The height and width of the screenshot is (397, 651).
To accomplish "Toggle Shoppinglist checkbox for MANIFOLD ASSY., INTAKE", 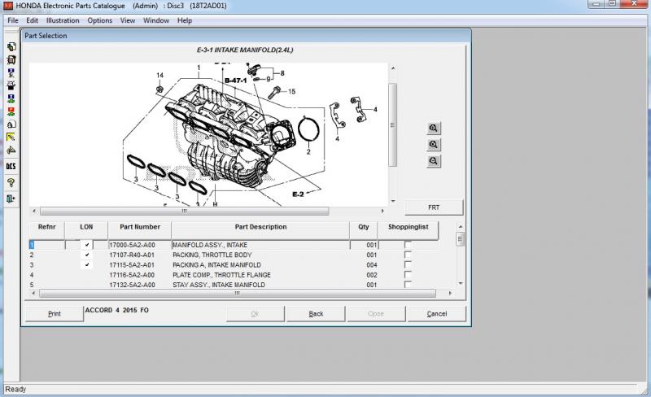I will [x=408, y=245].
